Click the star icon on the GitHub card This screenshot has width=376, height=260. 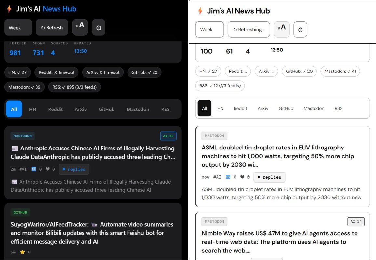22,252
